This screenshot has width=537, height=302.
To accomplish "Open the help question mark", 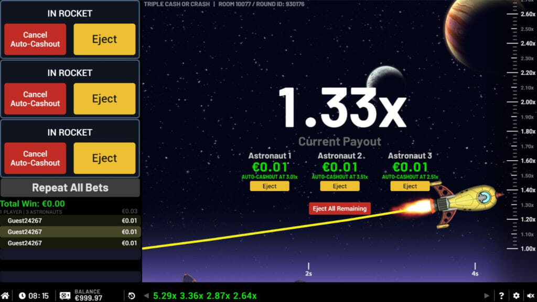I will coord(502,296).
